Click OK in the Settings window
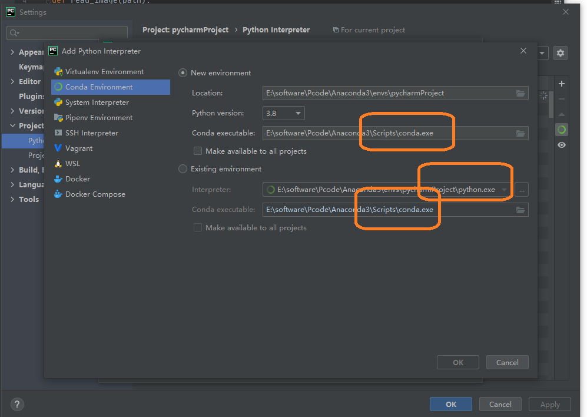Image resolution: width=587 pixels, height=417 pixels. [451, 404]
